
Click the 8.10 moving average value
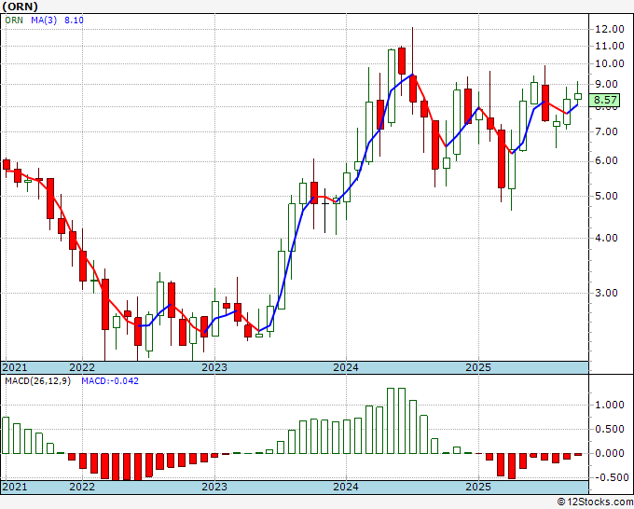point(74,20)
